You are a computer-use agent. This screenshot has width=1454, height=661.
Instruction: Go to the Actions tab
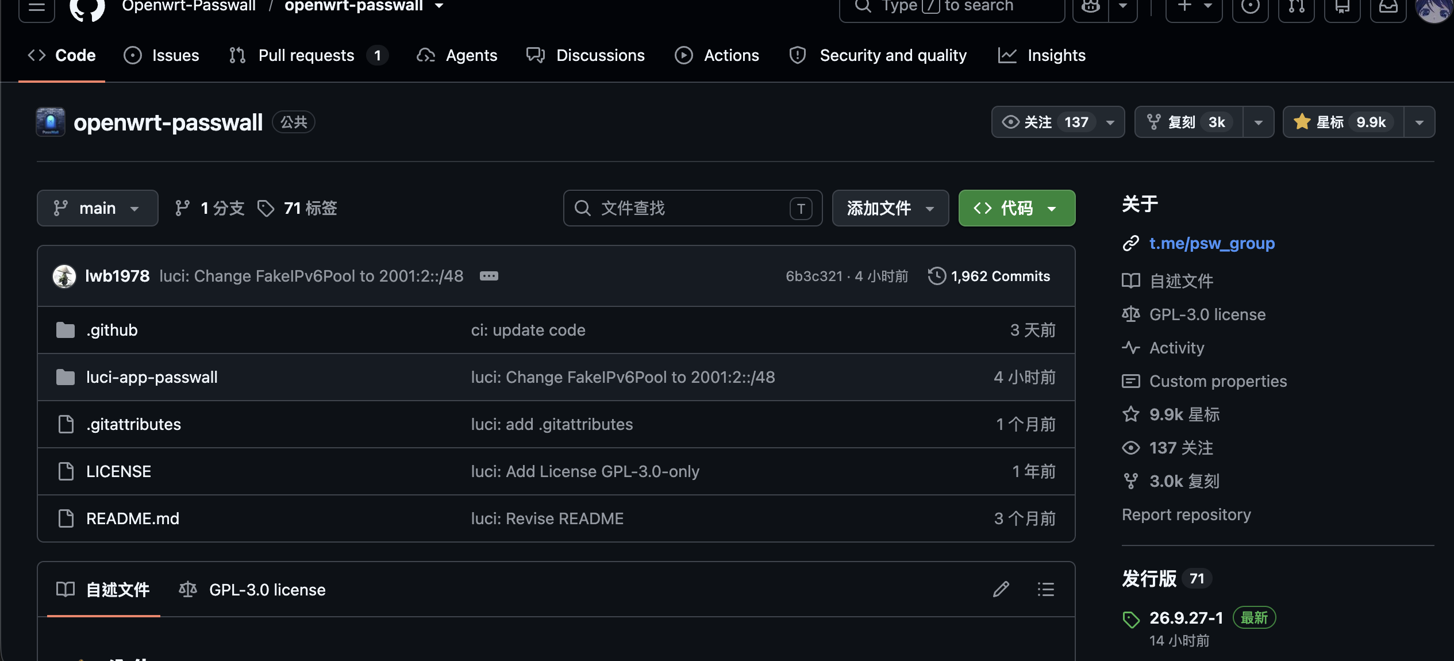pyautogui.click(x=717, y=55)
